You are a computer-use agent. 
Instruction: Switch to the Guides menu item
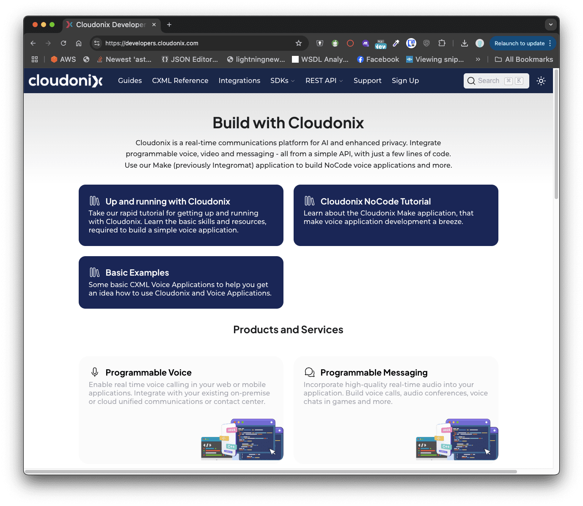pyautogui.click(x=129, y=80)
